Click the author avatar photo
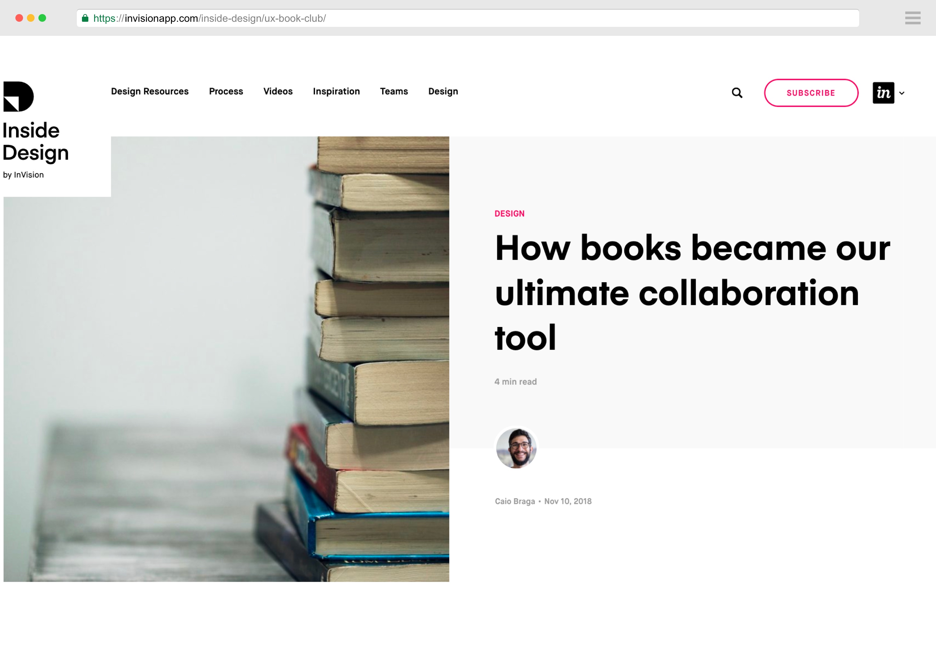This screenshot has height=645, width=936. [x=516, y=448]
